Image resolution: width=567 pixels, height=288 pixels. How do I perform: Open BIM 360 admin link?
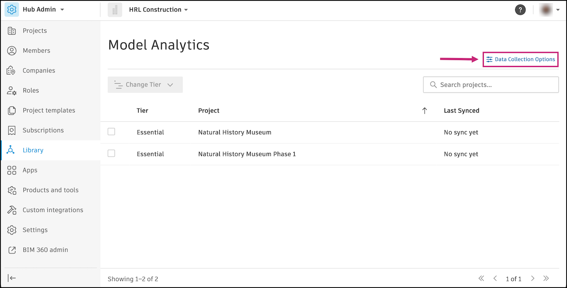[45, 250]
